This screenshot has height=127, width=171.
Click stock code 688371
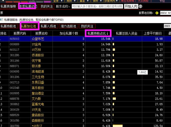(15, 66)
